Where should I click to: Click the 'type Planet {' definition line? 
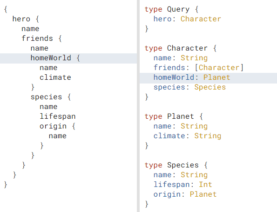(x=174, y=116)
